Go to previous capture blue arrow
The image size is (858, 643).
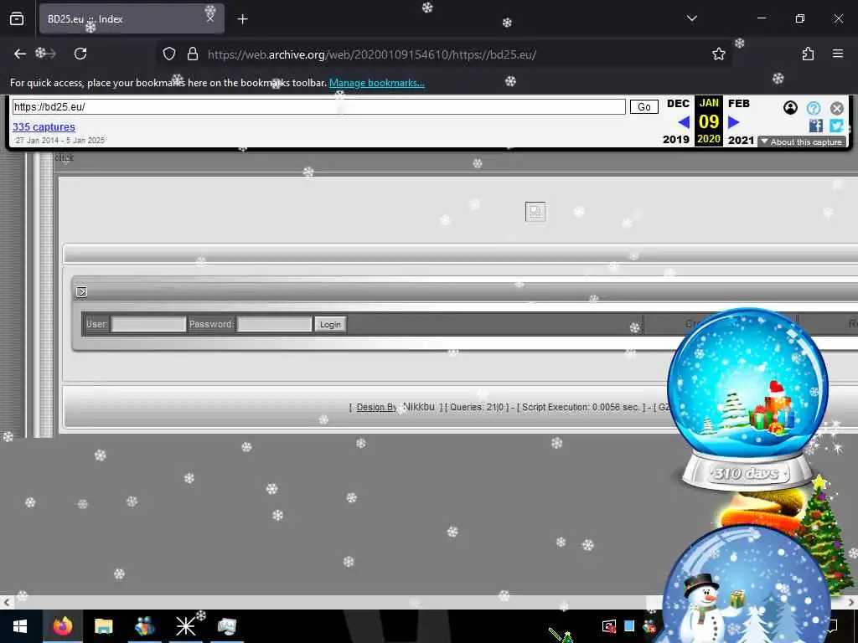[x=684, y=122]
